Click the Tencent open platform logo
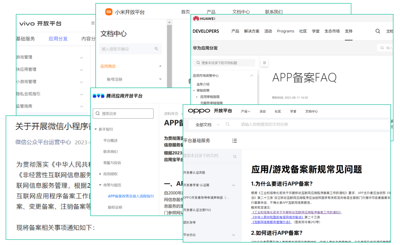The width and height of the screenshot is (400, 245). point(117,96)
